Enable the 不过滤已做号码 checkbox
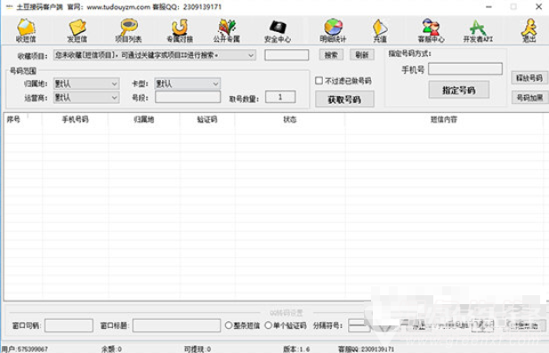The image size is (549, 353). point(319,81)
